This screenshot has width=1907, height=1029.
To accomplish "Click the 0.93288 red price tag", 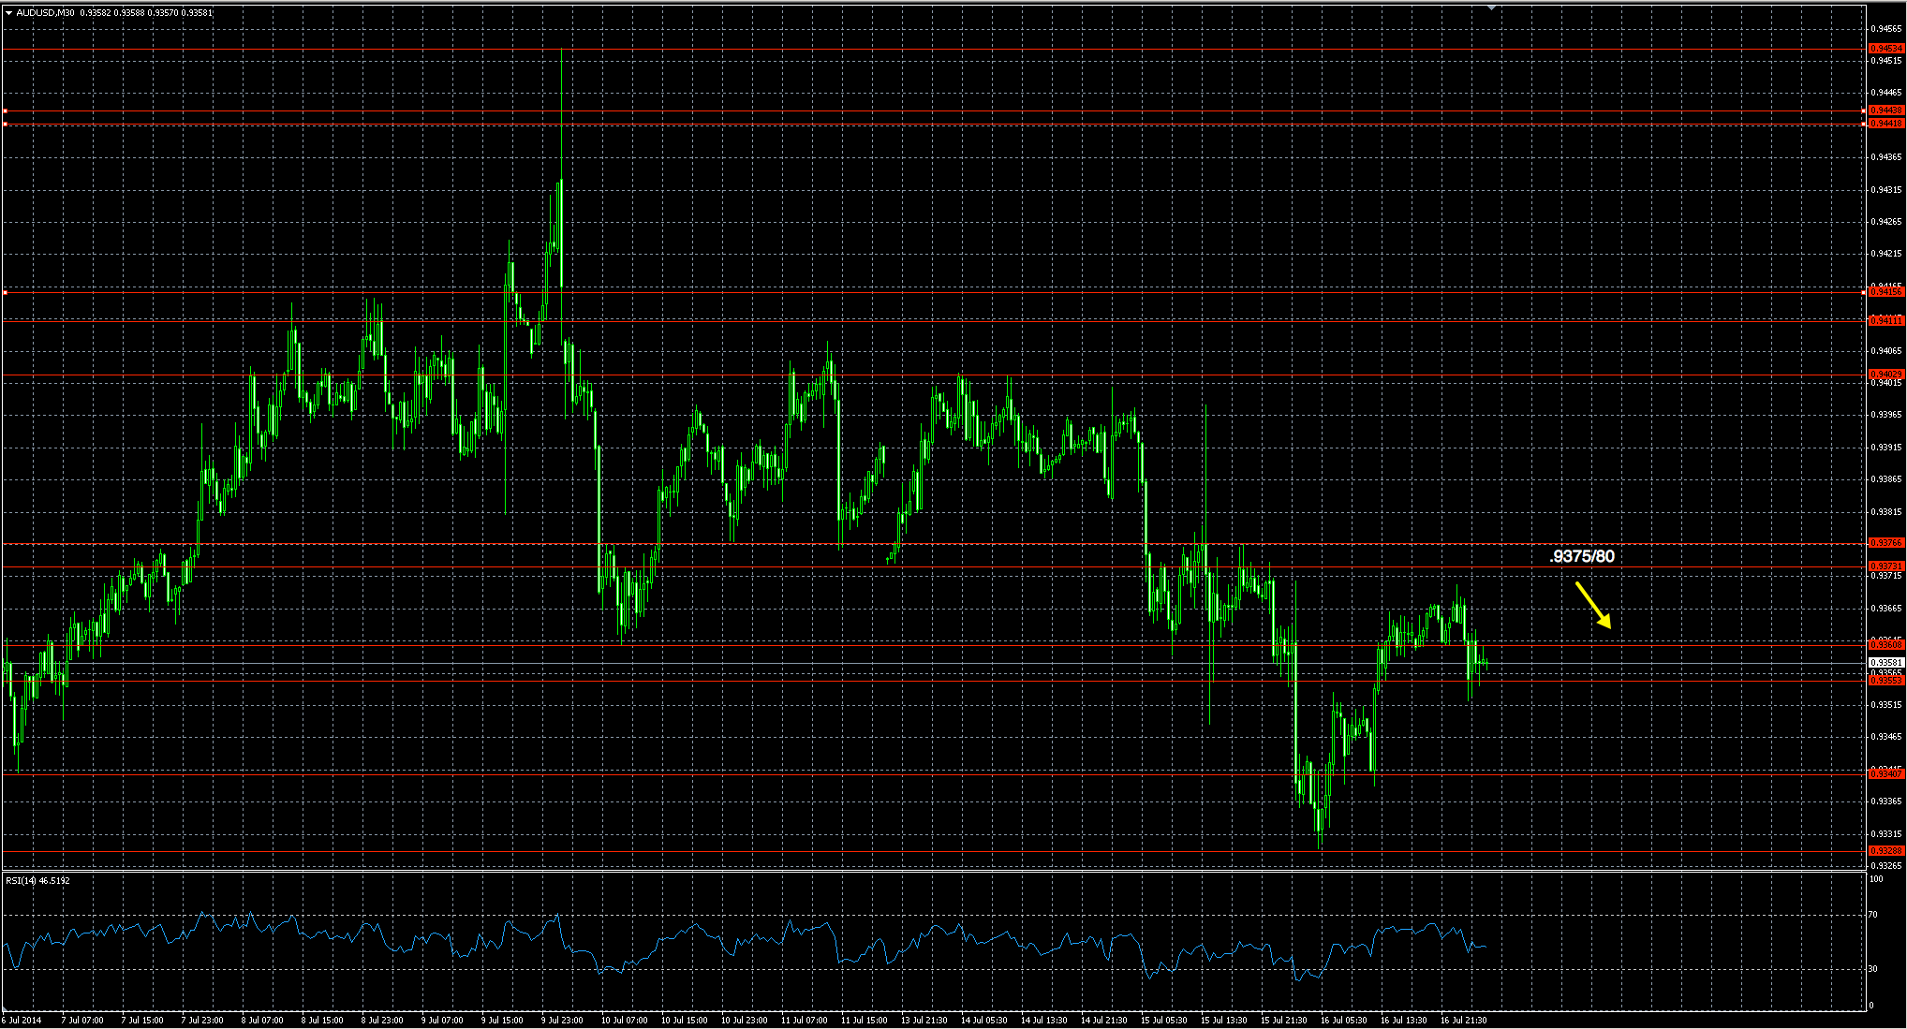I will pyautogui.click(x=1885, y=851).
